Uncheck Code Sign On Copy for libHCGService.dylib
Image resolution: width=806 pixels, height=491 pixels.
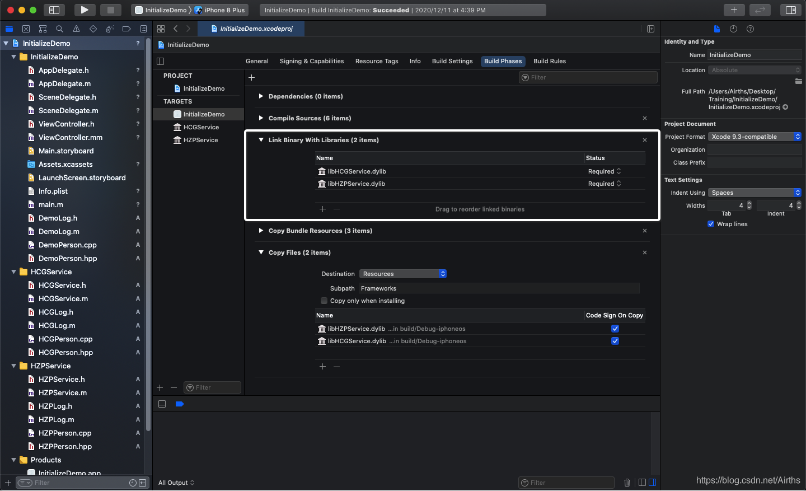(615, 341)
